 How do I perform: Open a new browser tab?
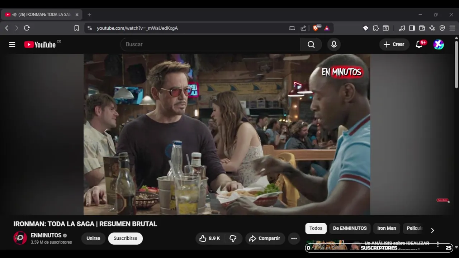(89, 15)
